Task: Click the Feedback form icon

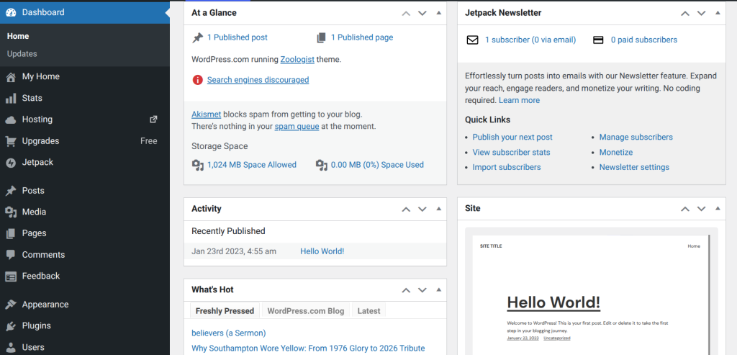Action: point(11,277)
